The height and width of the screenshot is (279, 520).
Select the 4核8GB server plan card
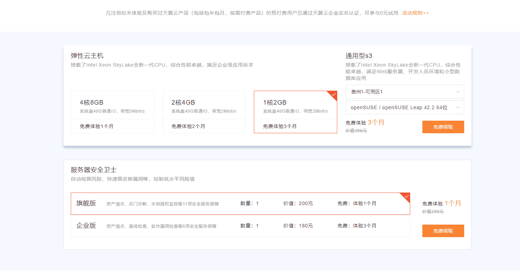(112, 112)
